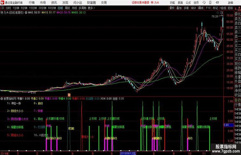Click the 证券交易未登录 login link
Screen dimensions: 241x155
pyautogui.click(x=141, y=3)
